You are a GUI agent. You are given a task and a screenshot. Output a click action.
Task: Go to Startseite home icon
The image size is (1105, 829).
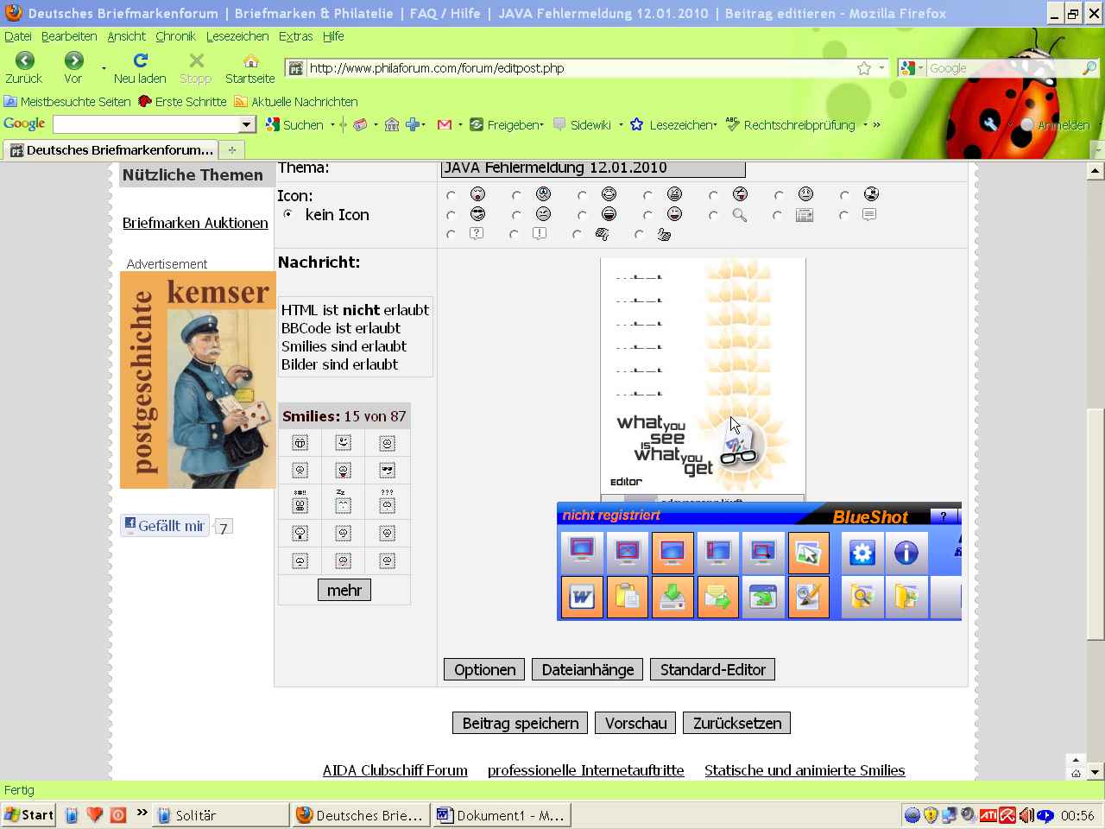coord(249,67)
